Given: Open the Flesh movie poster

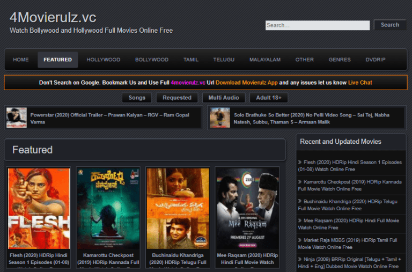Looking at the screenshot, I should pyautogui.click(x=39, y=208).
